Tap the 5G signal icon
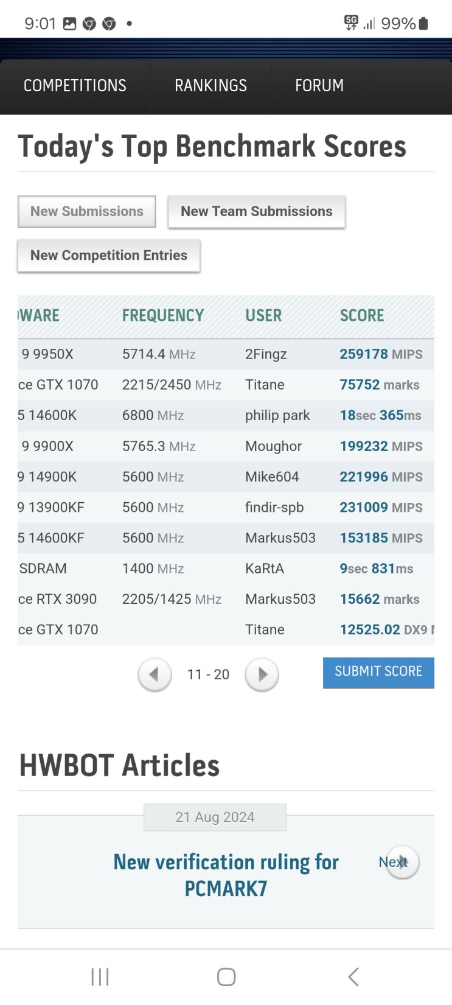 click(x=351, y=23)
